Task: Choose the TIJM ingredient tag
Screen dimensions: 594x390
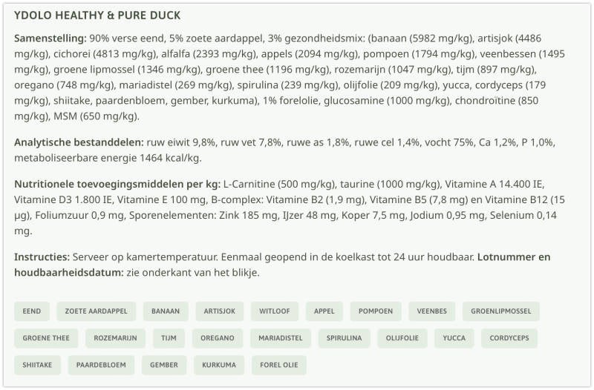Action: pyautogui.click(x=169, y=338)
